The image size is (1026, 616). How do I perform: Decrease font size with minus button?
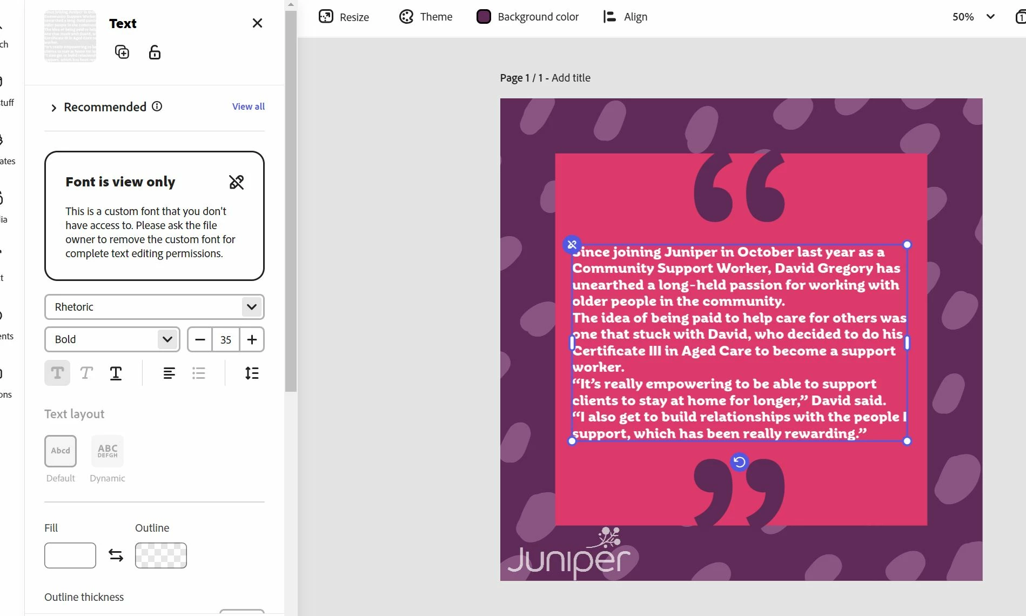pyautogui.click(x=200, y=339)
